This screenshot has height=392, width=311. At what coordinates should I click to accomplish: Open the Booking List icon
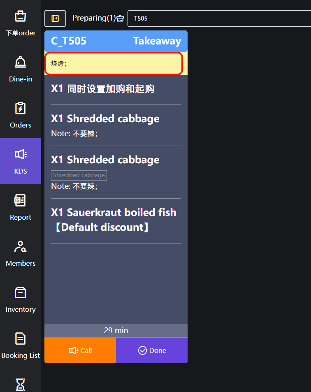20,339
